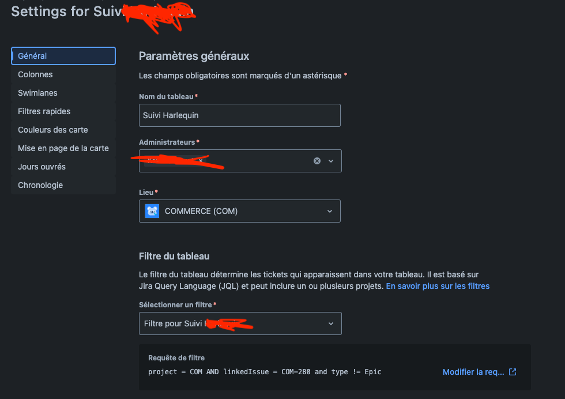
Task: Open the Lieu COMMERCE (COM) dropdown
Action: click(x=240, y=211)
